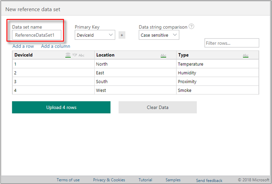Viewport: 272px width, 184px height.
Task: Open the Tutorial link in footer
Action: click(x=145, y=180)
